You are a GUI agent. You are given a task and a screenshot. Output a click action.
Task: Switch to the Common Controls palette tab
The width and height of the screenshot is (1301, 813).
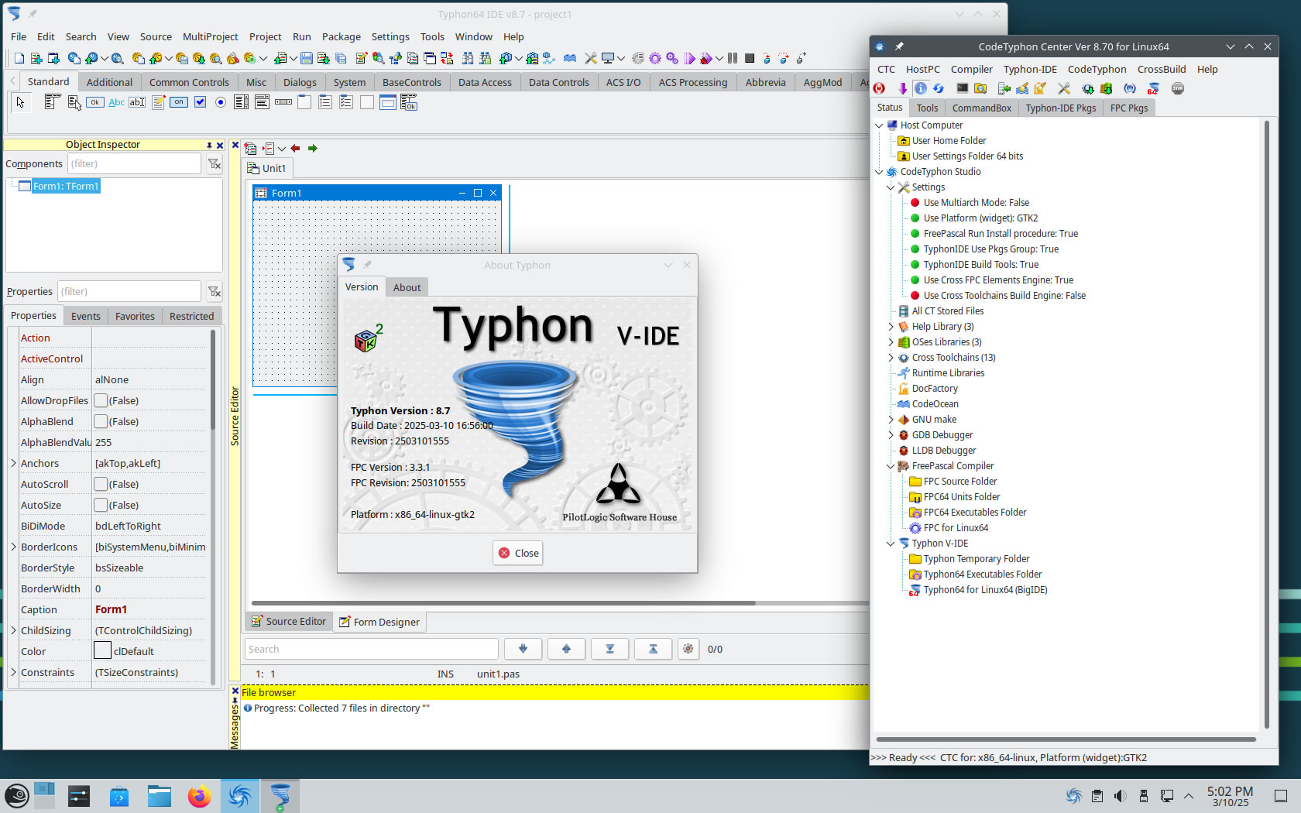[x=189, y=82]
